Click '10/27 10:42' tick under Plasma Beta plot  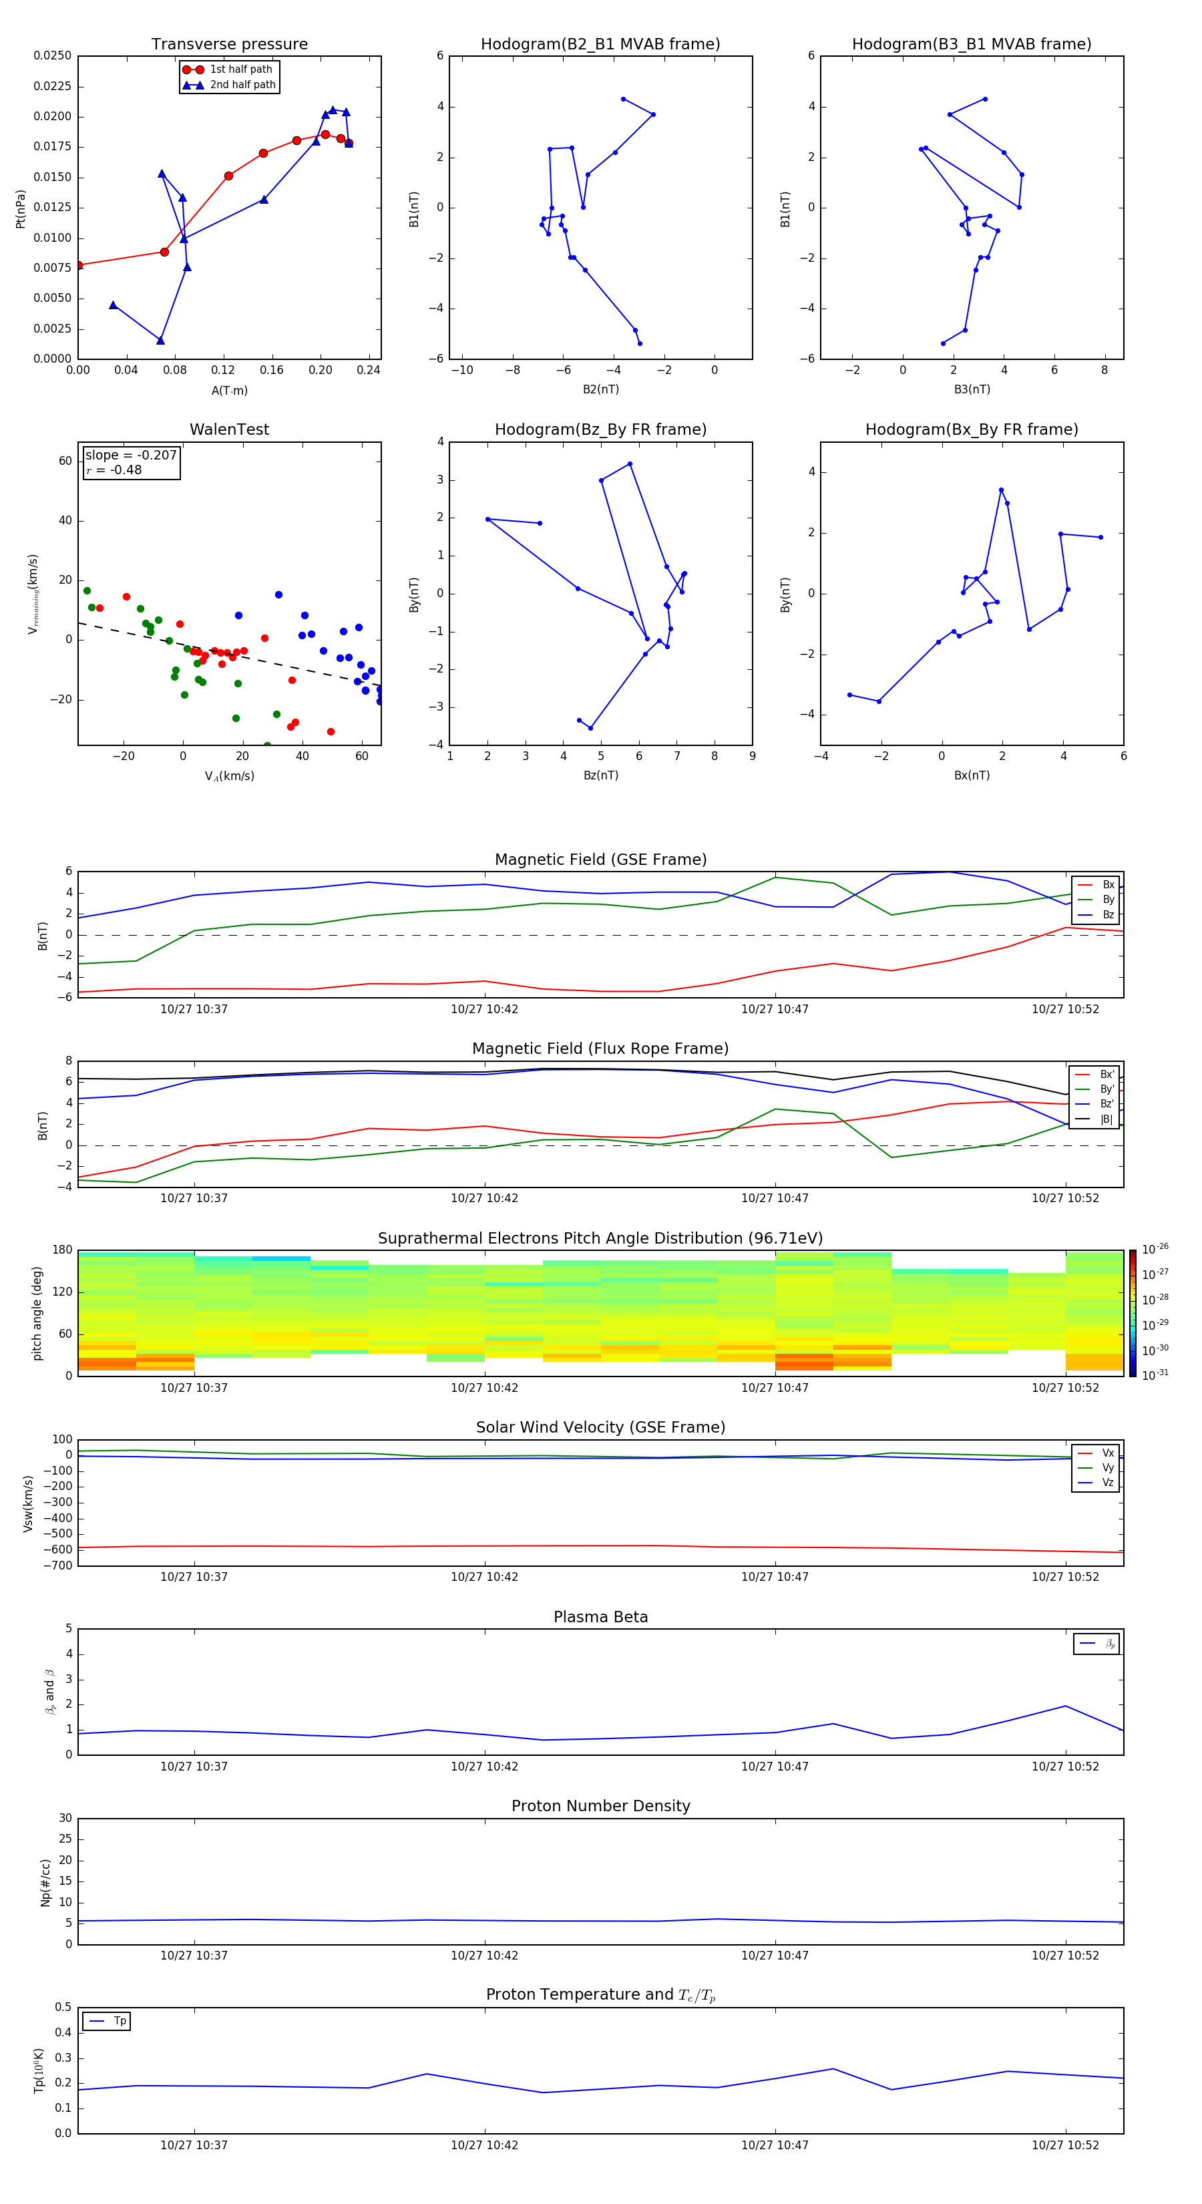tap(484, 1766)
